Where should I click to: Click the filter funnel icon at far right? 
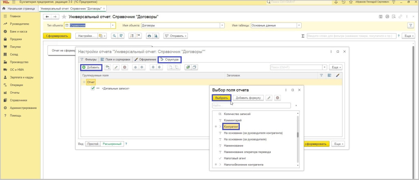(410, 25)
